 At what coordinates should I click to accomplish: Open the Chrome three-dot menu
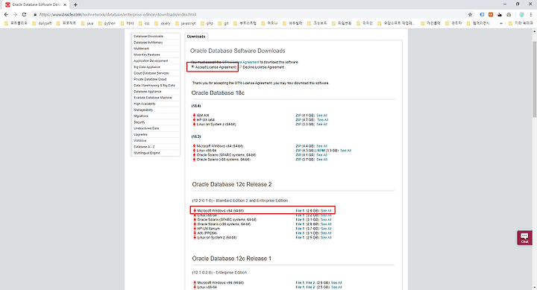(x=531, y=14)
